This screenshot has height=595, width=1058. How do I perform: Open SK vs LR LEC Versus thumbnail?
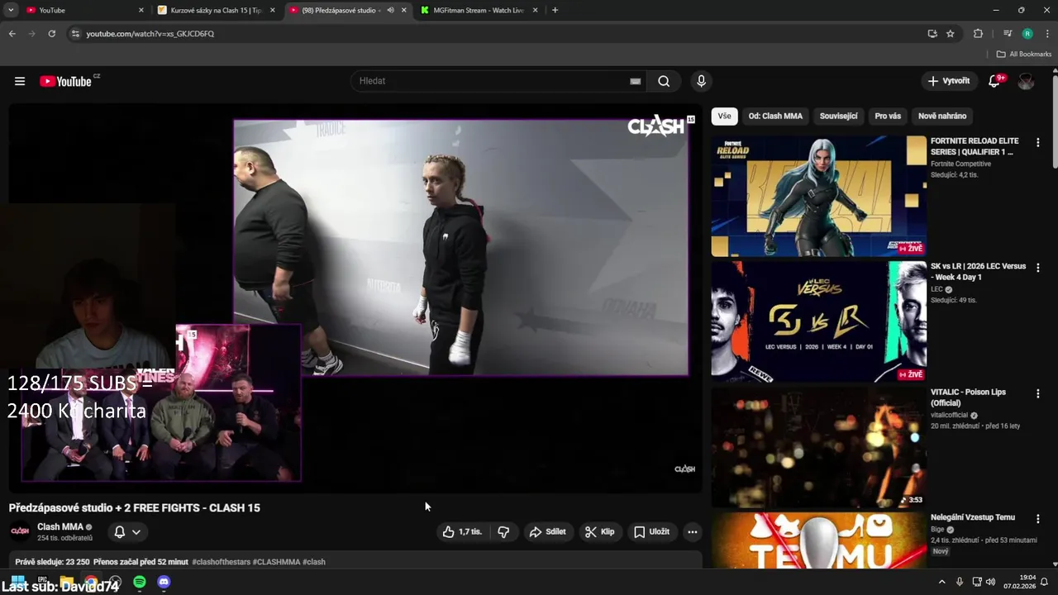(x=819, y=321)
